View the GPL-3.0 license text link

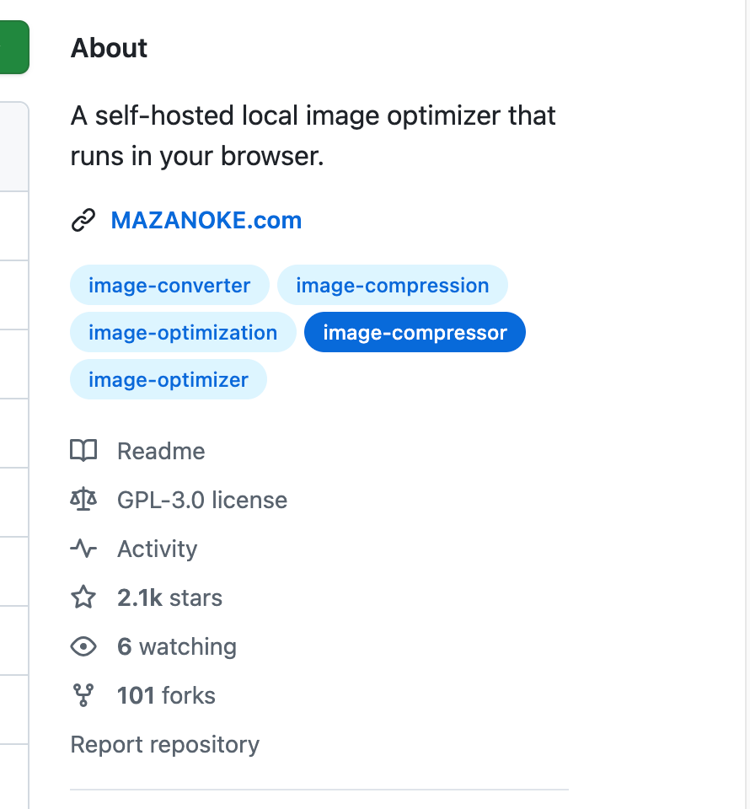202,500
